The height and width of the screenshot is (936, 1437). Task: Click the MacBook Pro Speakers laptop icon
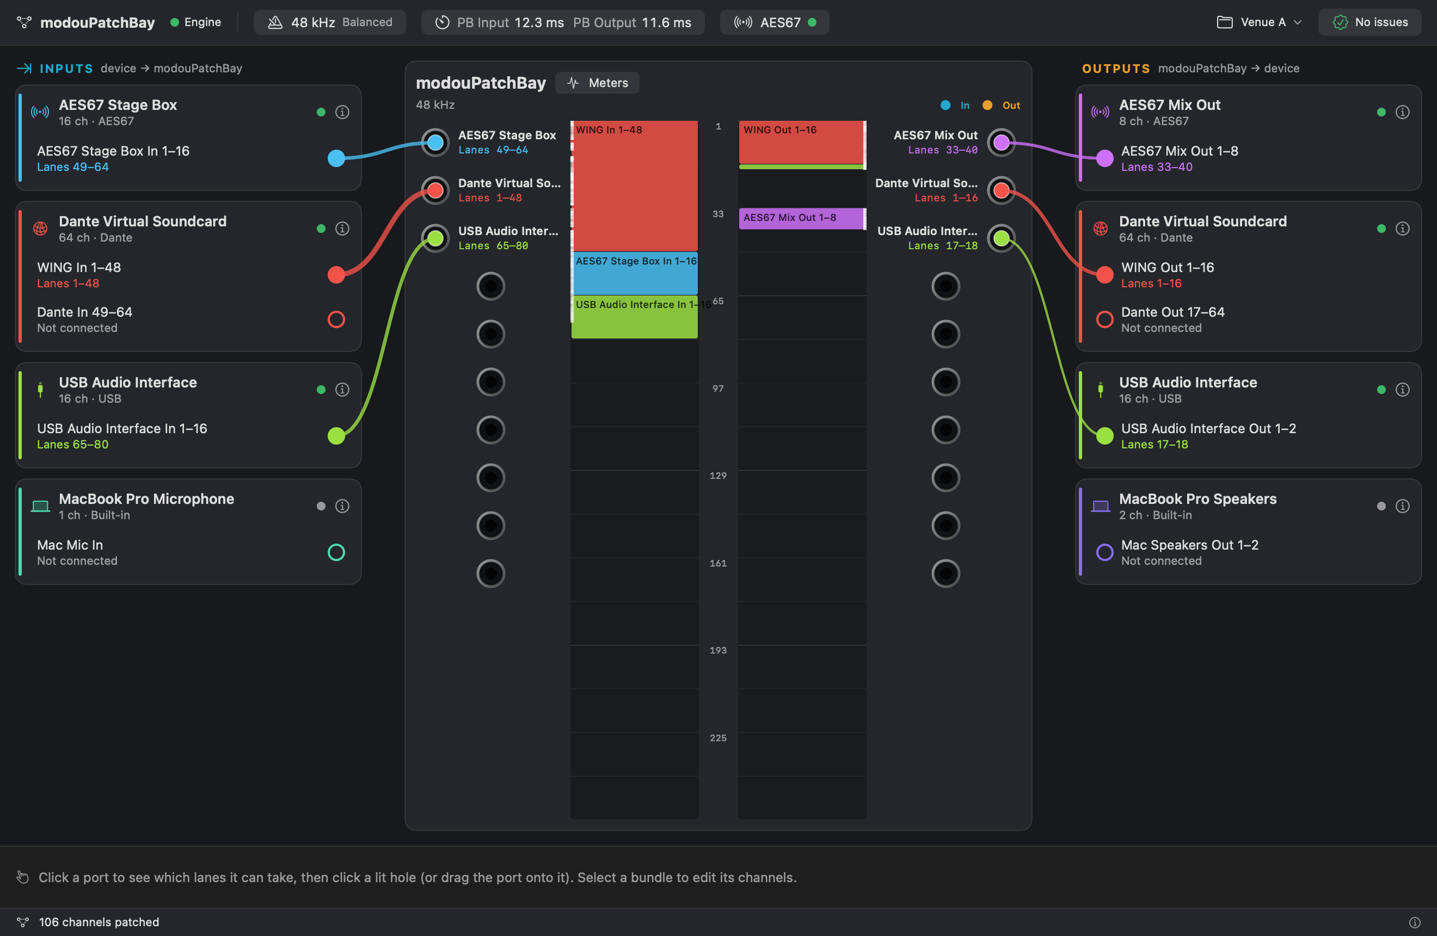click(1101, 506)
